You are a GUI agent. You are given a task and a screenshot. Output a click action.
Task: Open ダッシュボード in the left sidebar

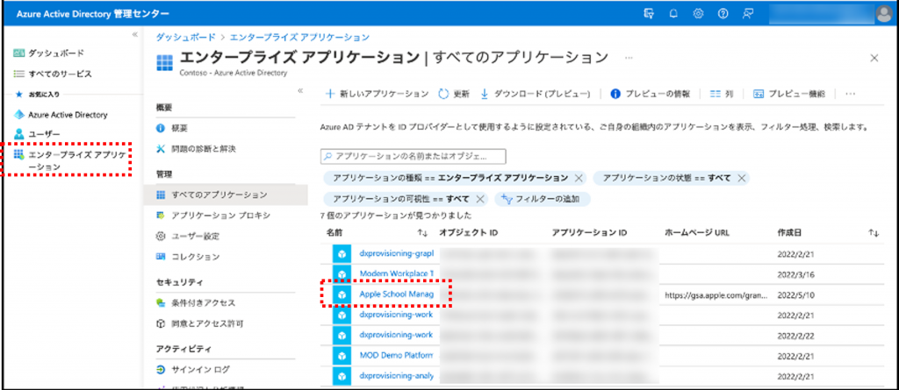(49, 53)
